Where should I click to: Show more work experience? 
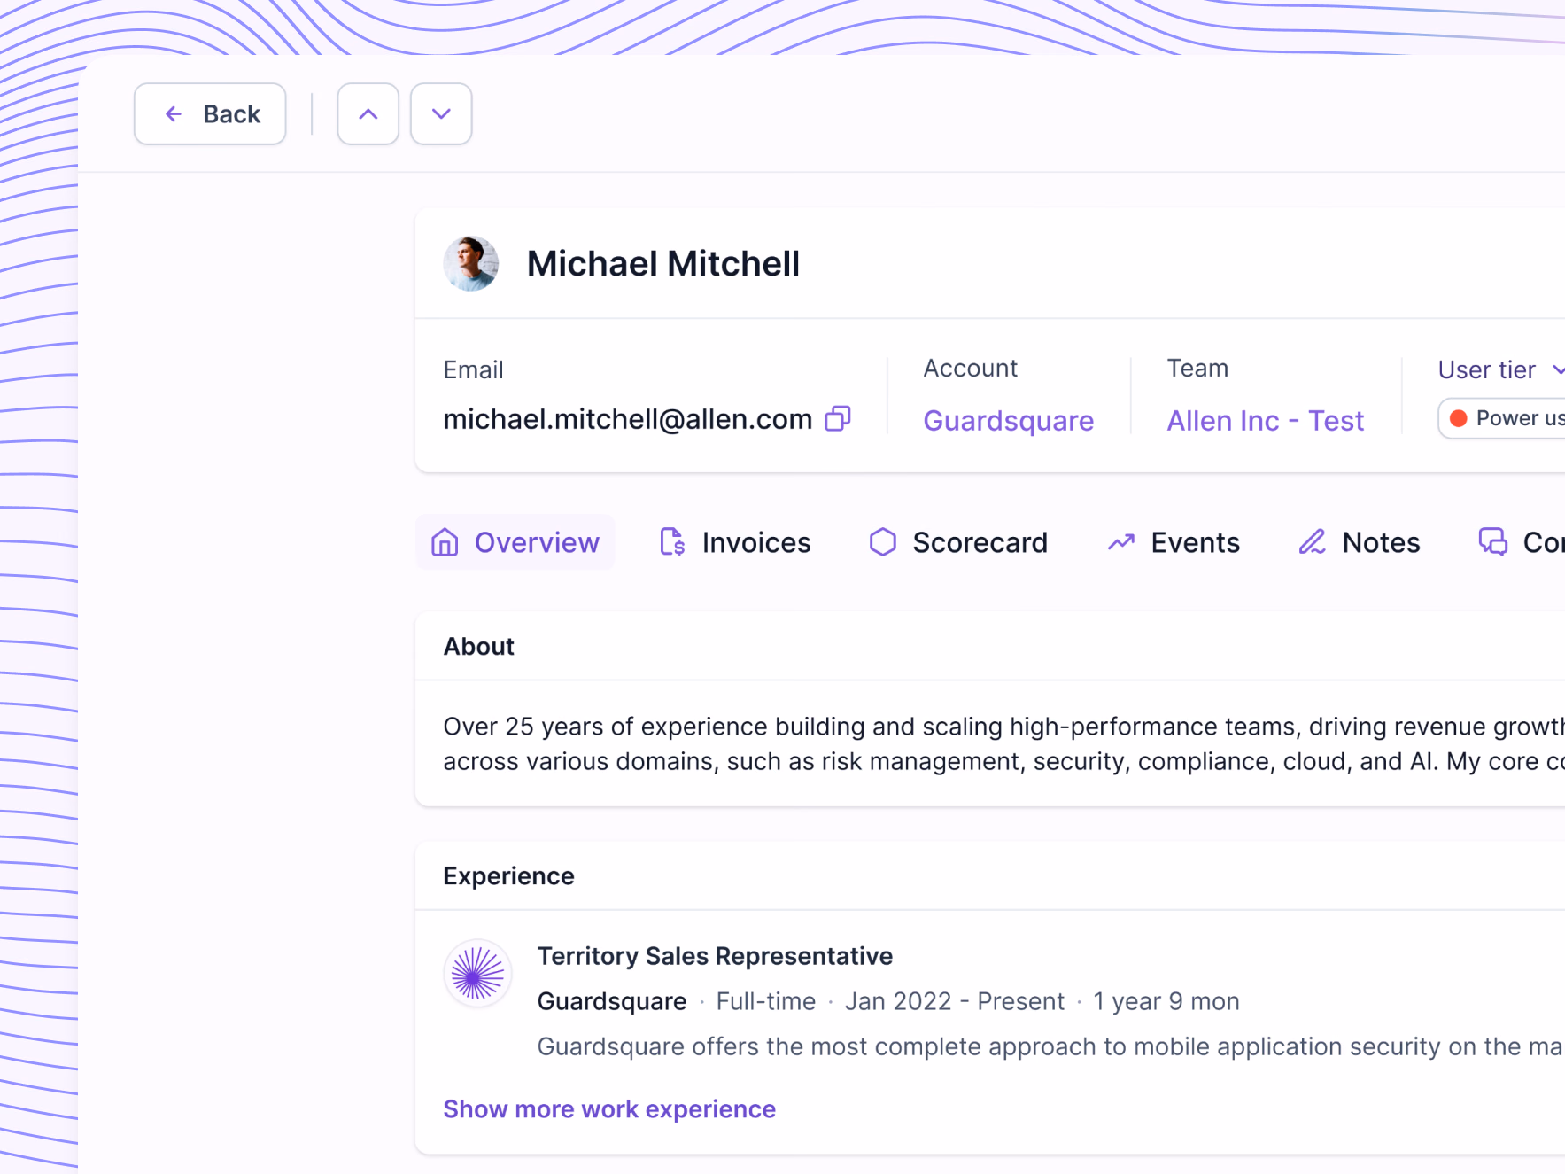(x=609, y=1109)
